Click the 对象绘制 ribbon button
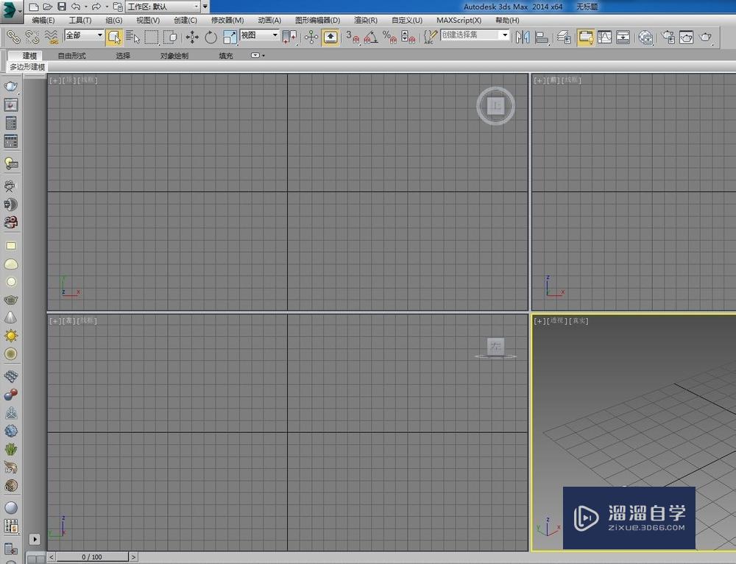736x564 pixels. pos(173,55)
